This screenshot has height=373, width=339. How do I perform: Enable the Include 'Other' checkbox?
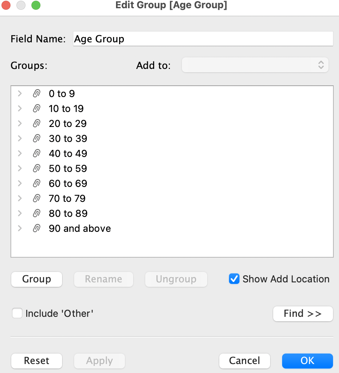coord(17,313)
